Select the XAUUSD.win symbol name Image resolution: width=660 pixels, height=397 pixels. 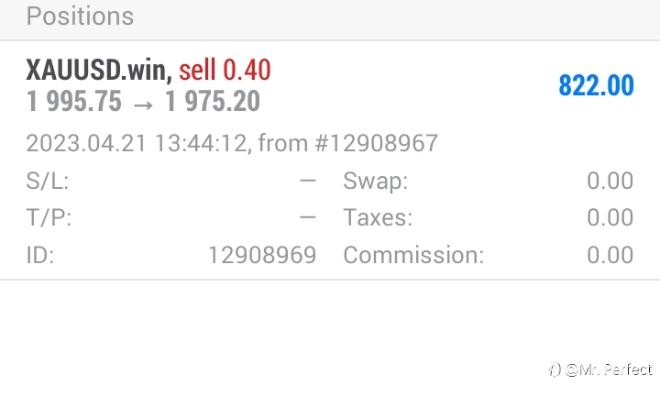[99, 70]
